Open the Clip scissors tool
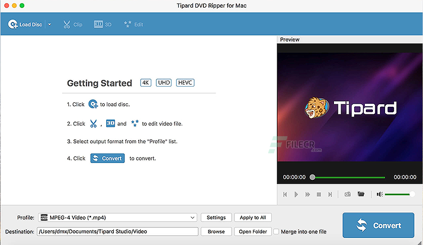Screen dimensions: 423x245 72,25
